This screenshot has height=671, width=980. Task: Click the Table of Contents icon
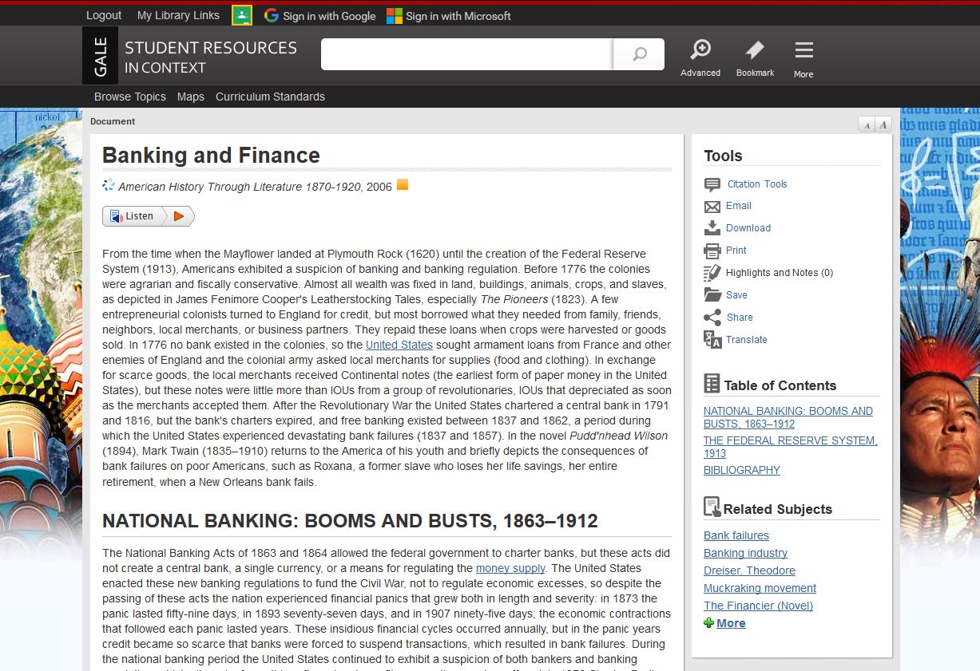click(712, 384)
